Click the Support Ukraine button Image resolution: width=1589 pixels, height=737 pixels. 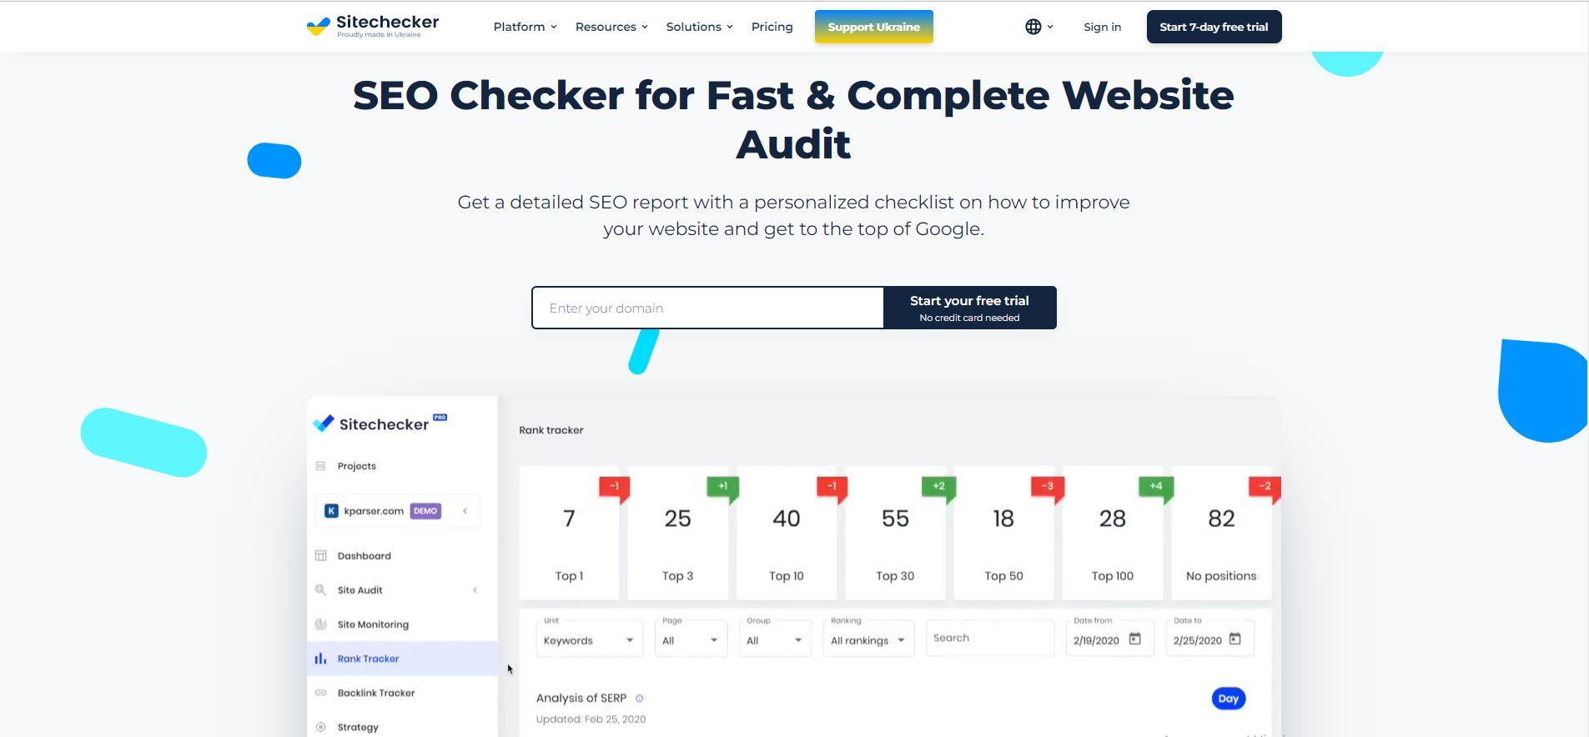coord(873,27)
